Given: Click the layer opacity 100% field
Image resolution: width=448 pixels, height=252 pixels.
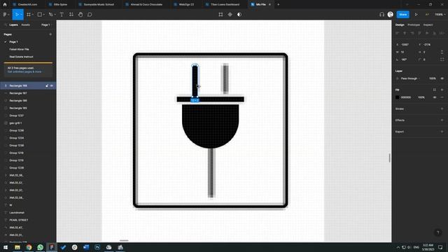Looking at the screenshot, I should 433,78.
